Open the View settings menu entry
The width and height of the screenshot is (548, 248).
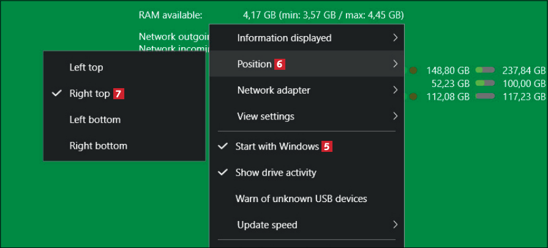coord(266,116)
